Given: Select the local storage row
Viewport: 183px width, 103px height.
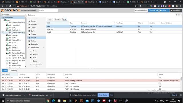Looking at the screenshot, I should (x=114, y=26).
